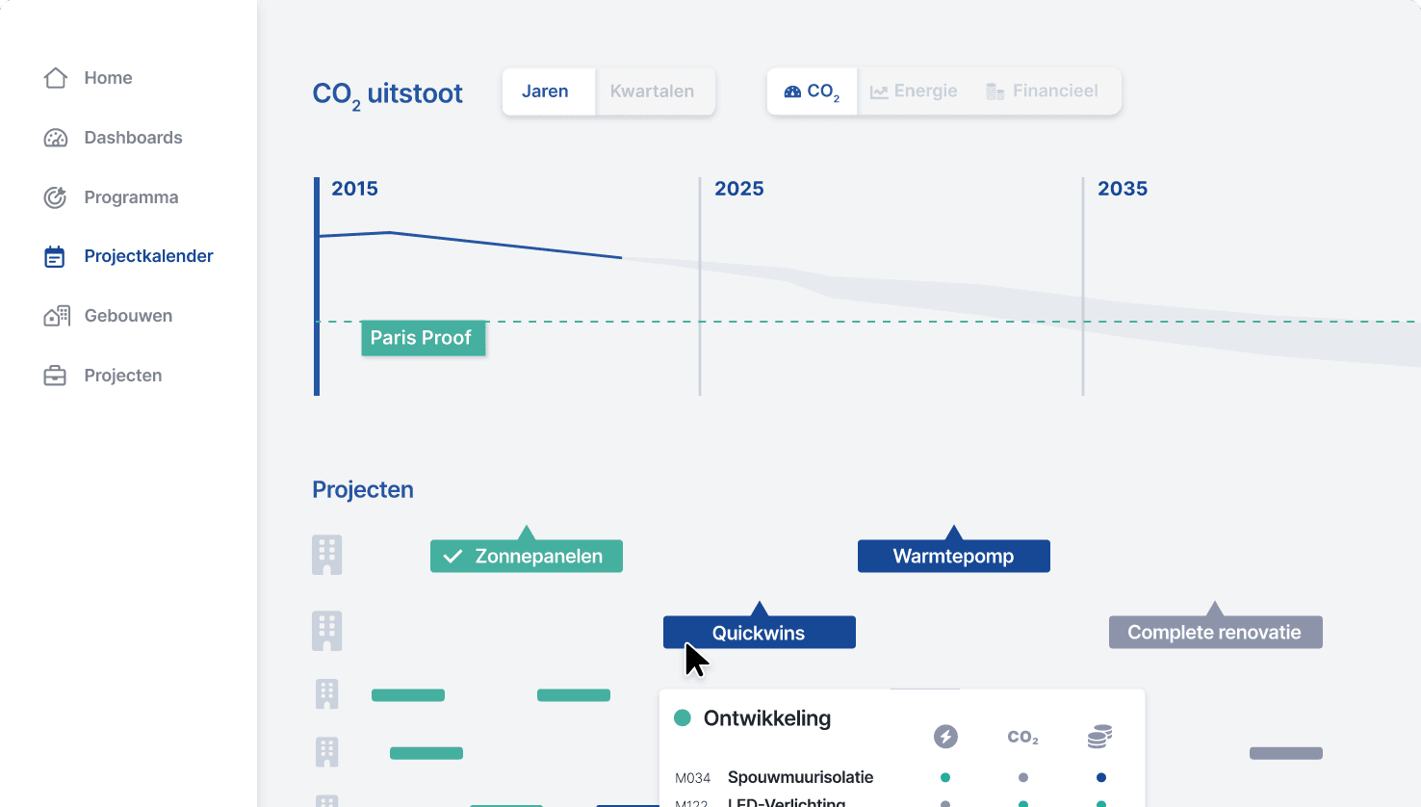Viewport: 1421px width, 807px height.
Task: Click the CO₂ column header in the popup
Action: (x=1023, y=738)
